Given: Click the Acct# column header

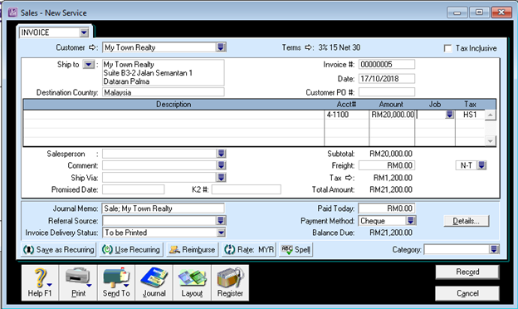Looking at the screenshot, I should point(346,105).
